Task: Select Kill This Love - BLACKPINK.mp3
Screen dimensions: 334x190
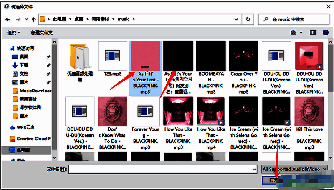Action: pos(309,123)
